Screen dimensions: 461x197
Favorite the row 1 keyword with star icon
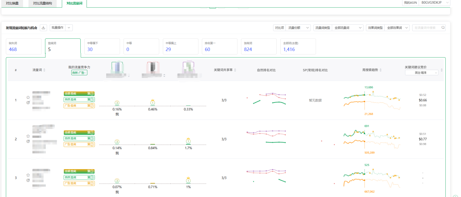(28, 97)
